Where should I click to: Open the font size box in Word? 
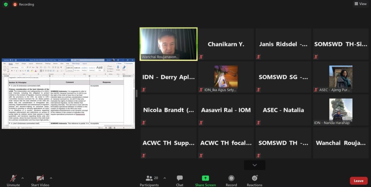click(x=24, y=68)
